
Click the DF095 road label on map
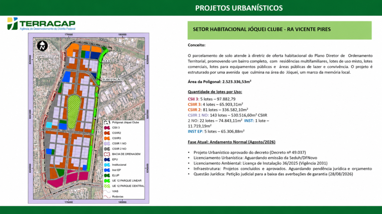coord(103,40)
